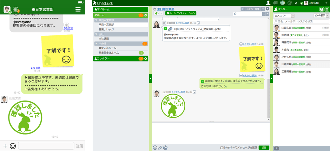Open the 100件表示 count dropdown
The image size is (330, 151).
pyautogui.click(x=321, y=16)
